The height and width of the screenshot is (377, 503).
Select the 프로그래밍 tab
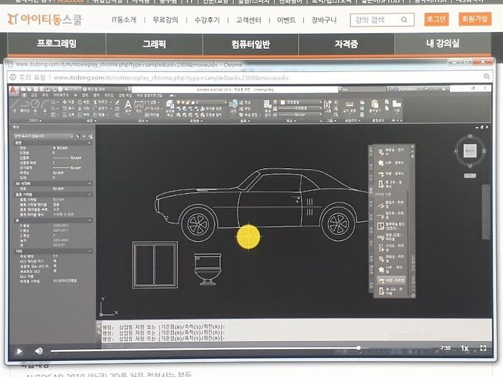[x=57, y=44]
